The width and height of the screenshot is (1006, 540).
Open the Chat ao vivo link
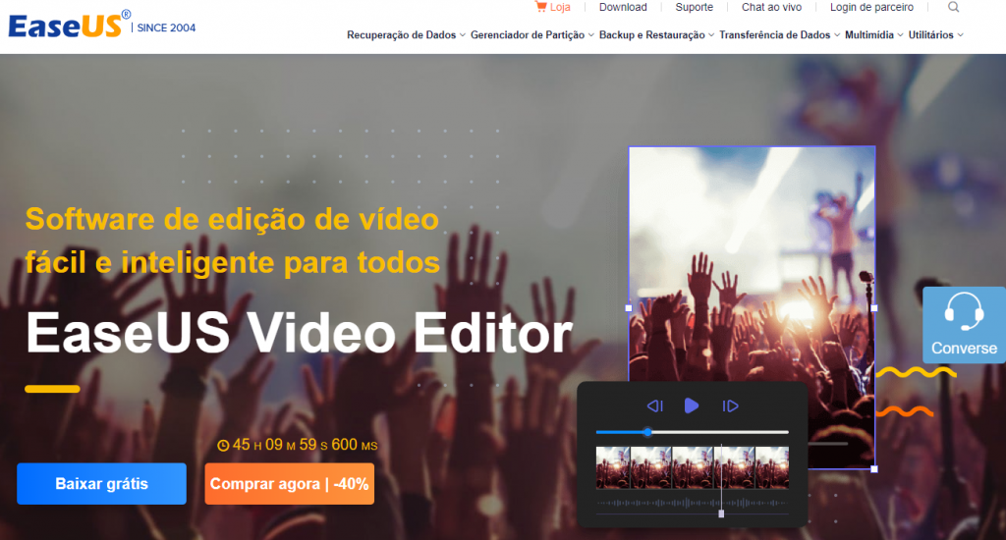(x=771, y=7)
